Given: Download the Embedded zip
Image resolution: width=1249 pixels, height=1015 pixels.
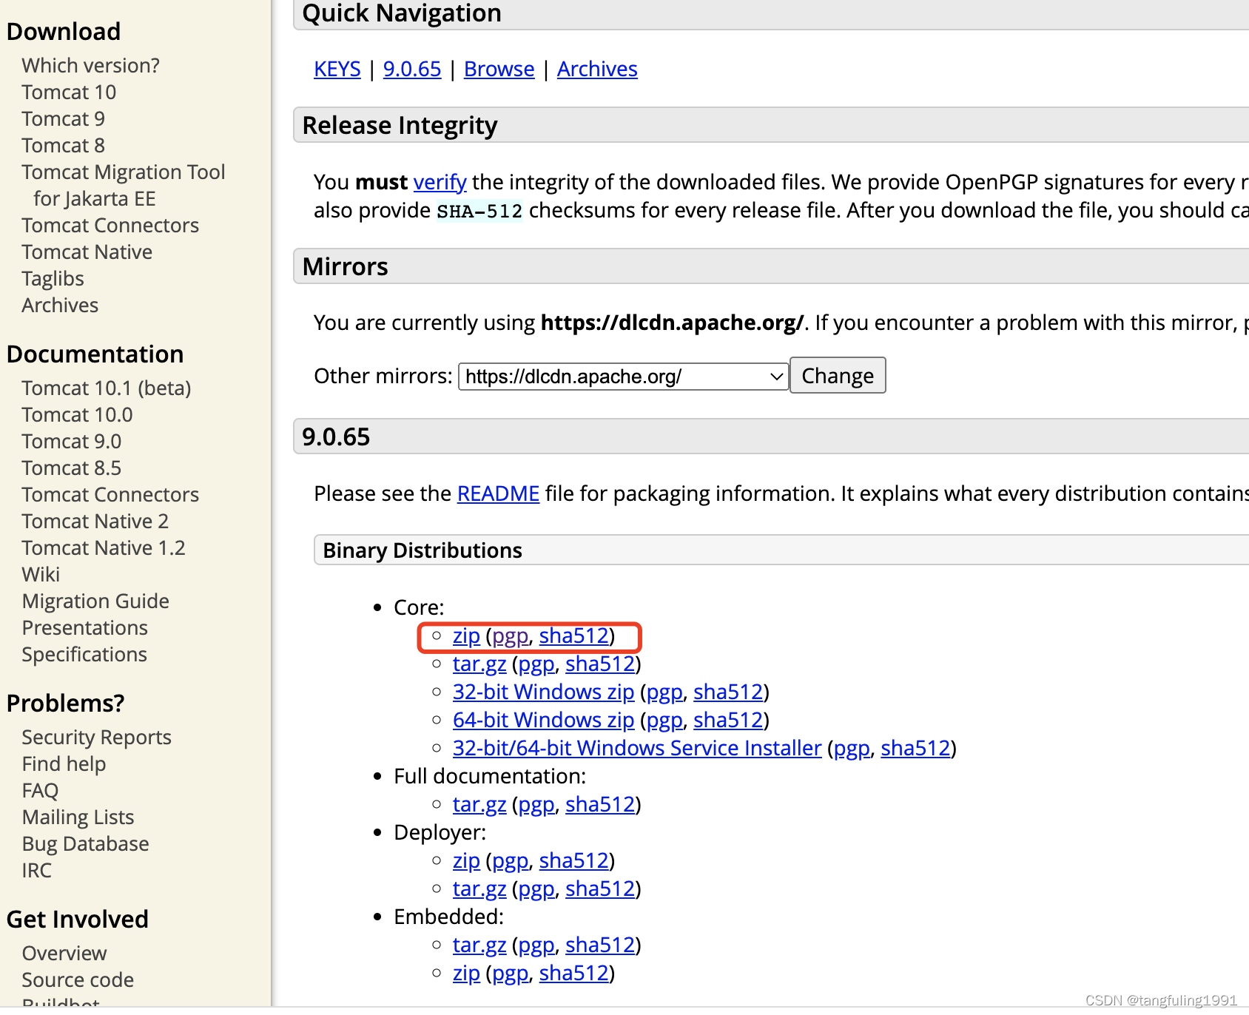Looking at the screenshot, I should (466, 974).
